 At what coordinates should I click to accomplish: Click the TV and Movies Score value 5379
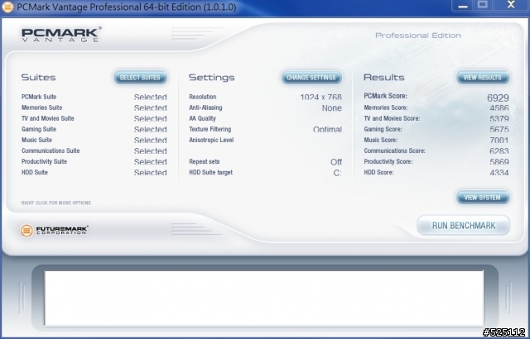click(x=499, y=119)
